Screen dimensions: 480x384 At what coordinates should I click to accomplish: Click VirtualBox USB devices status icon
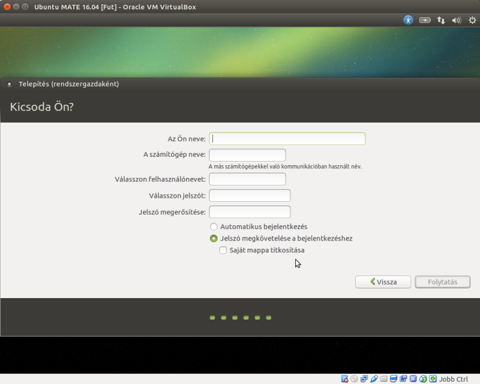[374, 379]
